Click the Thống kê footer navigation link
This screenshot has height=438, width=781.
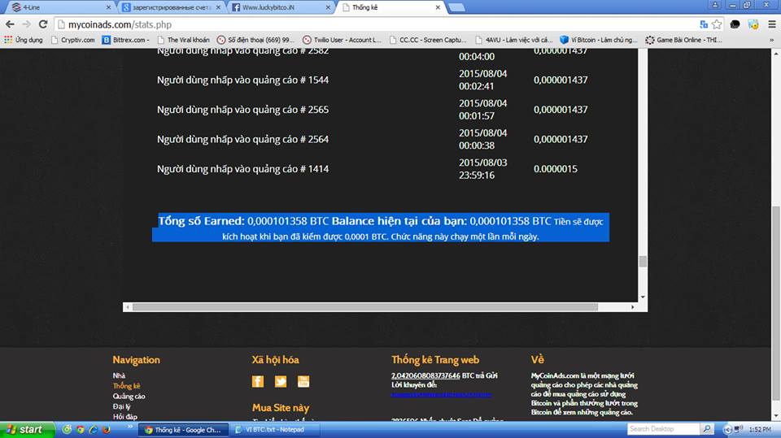click(x=127, y=386)
